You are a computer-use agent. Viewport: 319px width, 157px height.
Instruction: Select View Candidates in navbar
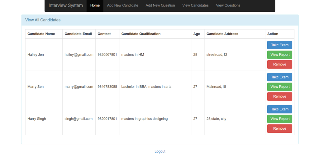pyautogui.click(x=196, y=6)
